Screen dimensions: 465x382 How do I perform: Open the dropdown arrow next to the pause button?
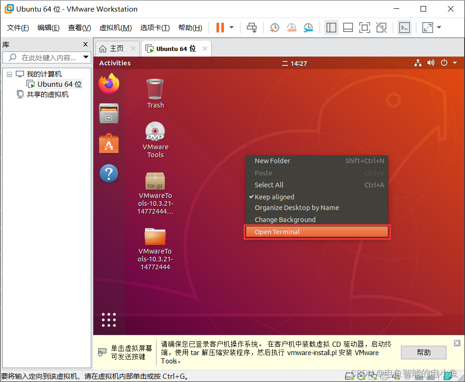(x=232, y=28)
